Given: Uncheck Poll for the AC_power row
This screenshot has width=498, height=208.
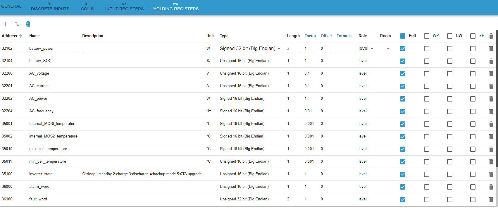Looking at the screenshot, I should [403, 99].
